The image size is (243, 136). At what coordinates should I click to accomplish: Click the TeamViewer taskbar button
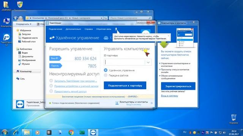click(93, 133)
